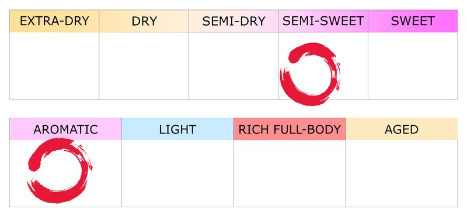Click the blank cell under SEMI-DRY
Image resolution: width=467 pixels, height=216 pixels.
(233, 66)
